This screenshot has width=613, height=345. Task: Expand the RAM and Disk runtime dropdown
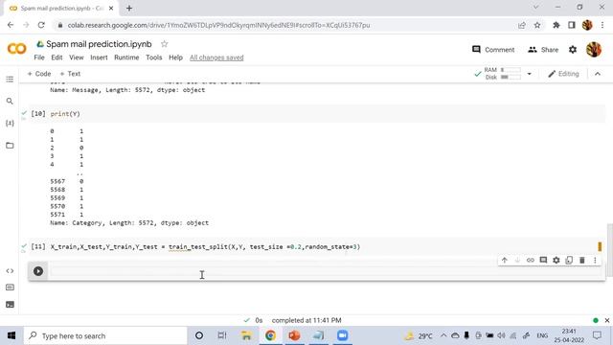pyautogui.click(x=529, y=74)
